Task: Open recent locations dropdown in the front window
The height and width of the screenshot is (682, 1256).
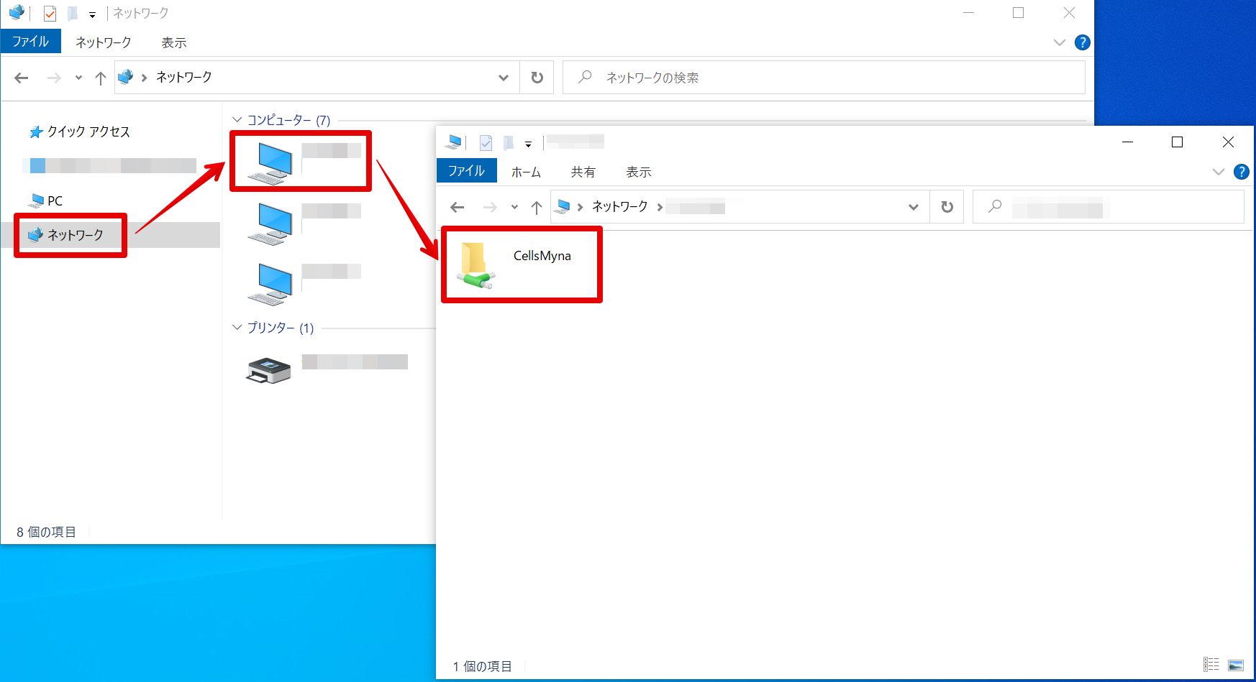Action: click(514, 207)
